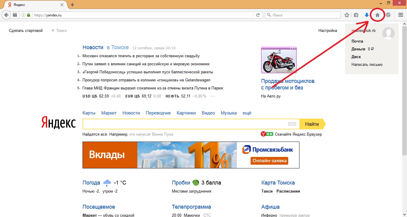The width and height of the screenshot is (407, 217).
Task: Open the Музыка service tab
Action: 229,113
